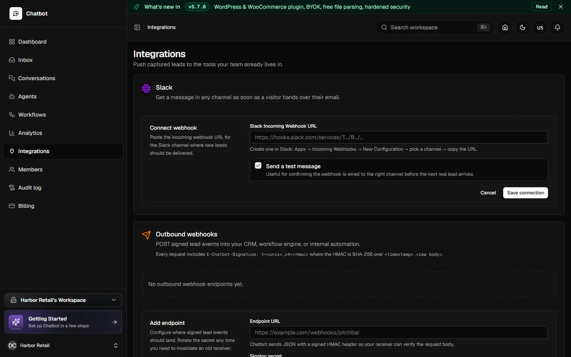
Task: Open notifications bell icon
Action: tap(557, 27)
